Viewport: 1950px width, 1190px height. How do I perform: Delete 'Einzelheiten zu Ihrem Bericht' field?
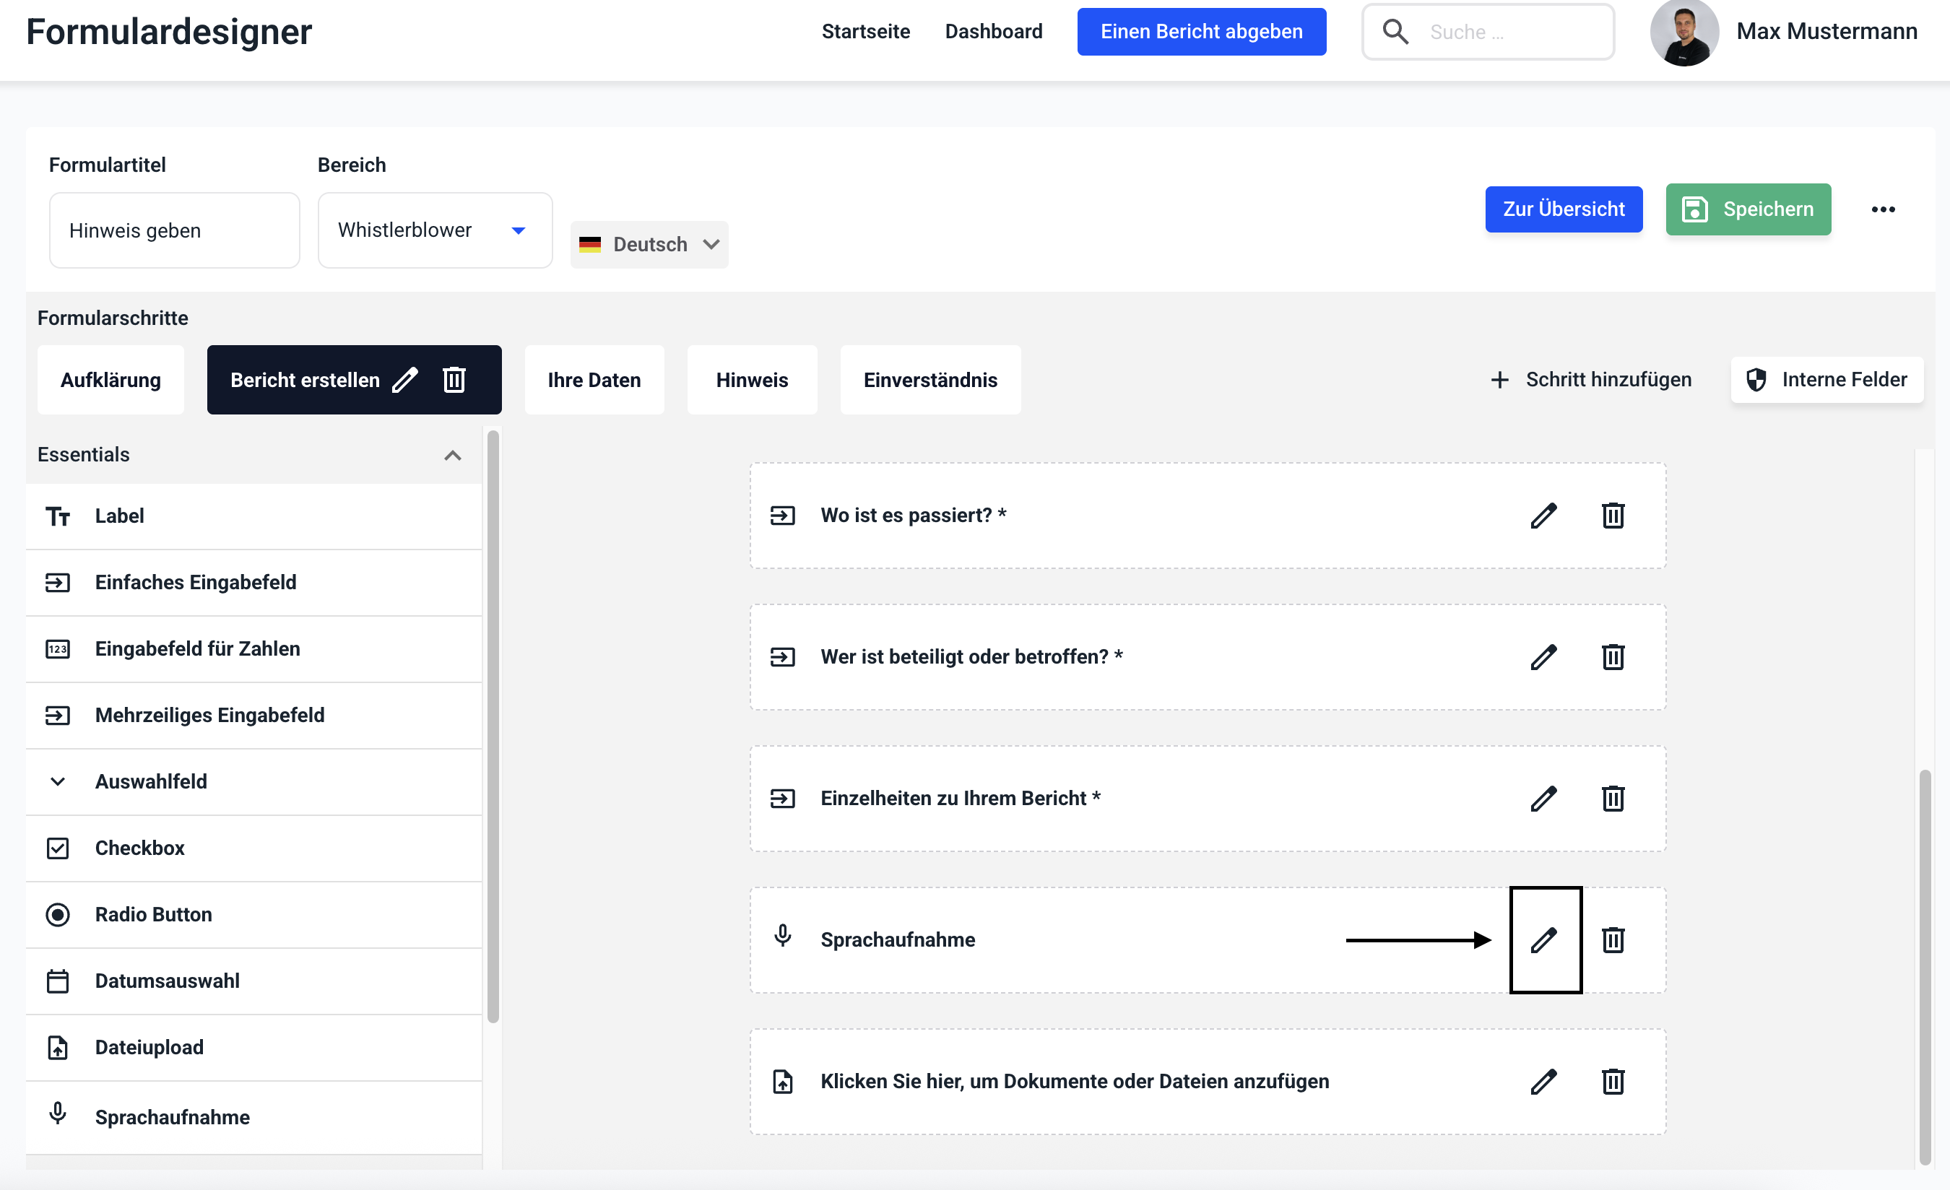coord(1612,799)
